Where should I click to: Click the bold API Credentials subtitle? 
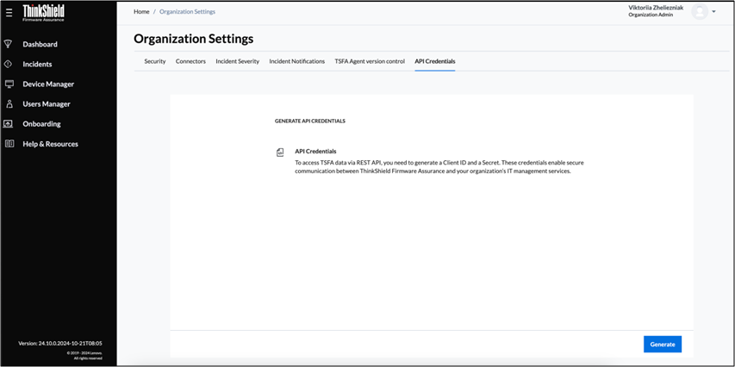coord(315,151)
